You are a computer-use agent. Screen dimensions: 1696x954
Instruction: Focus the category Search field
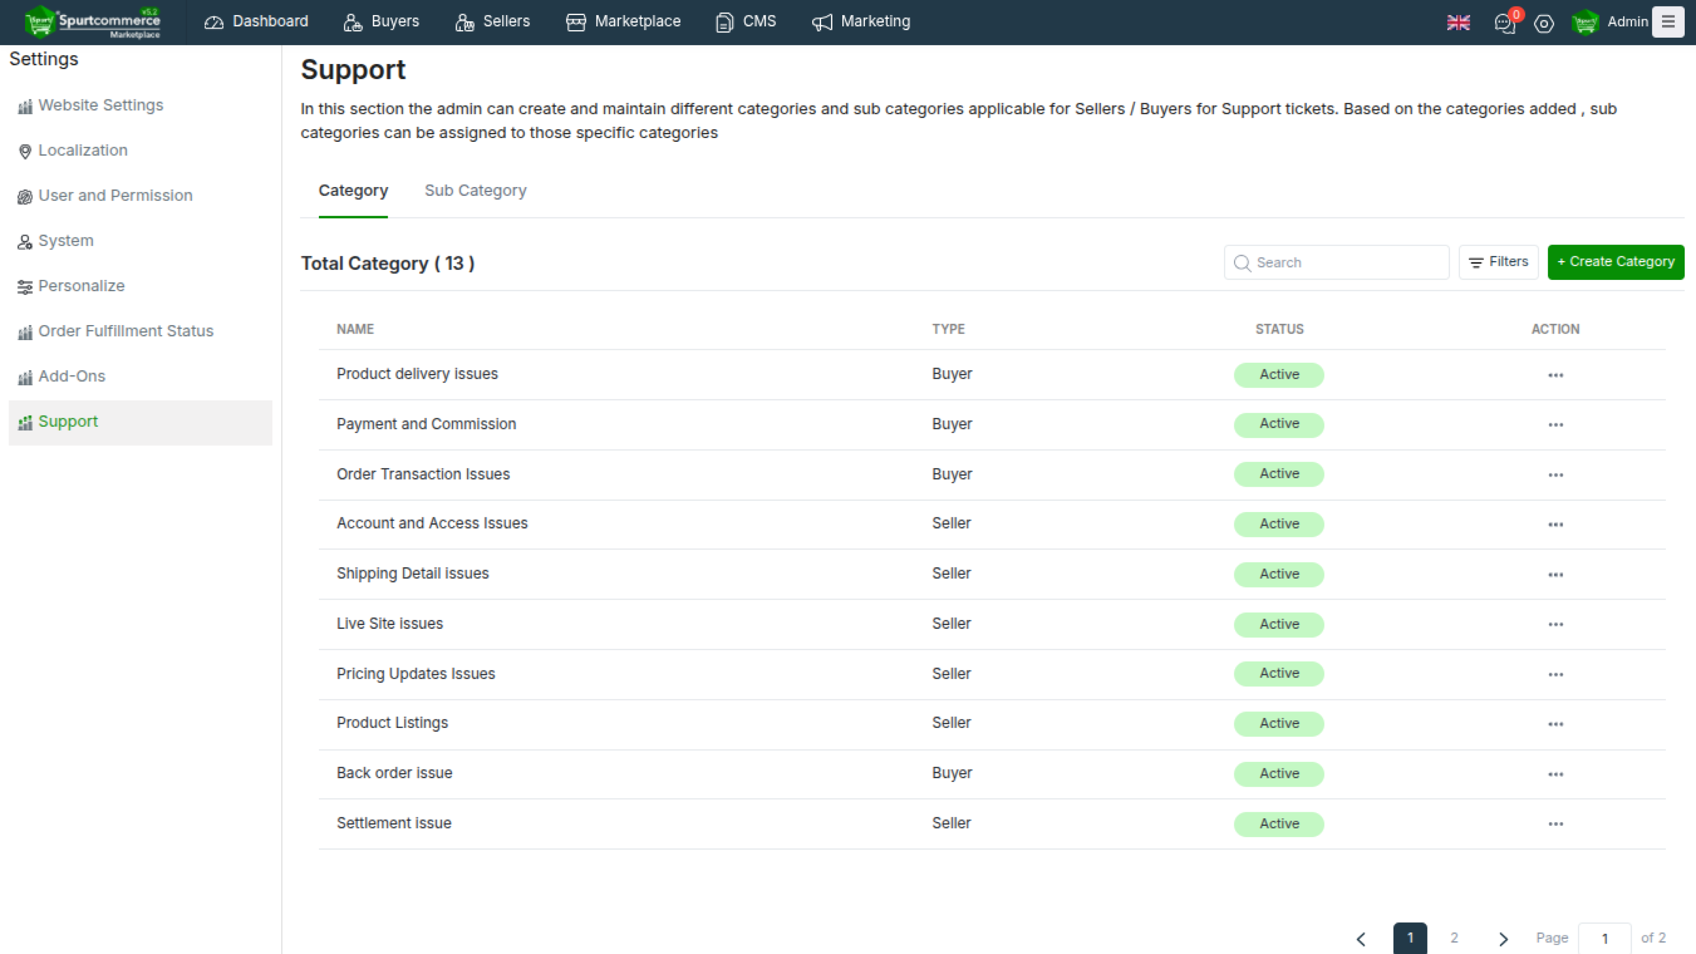tap(1336, 263)
